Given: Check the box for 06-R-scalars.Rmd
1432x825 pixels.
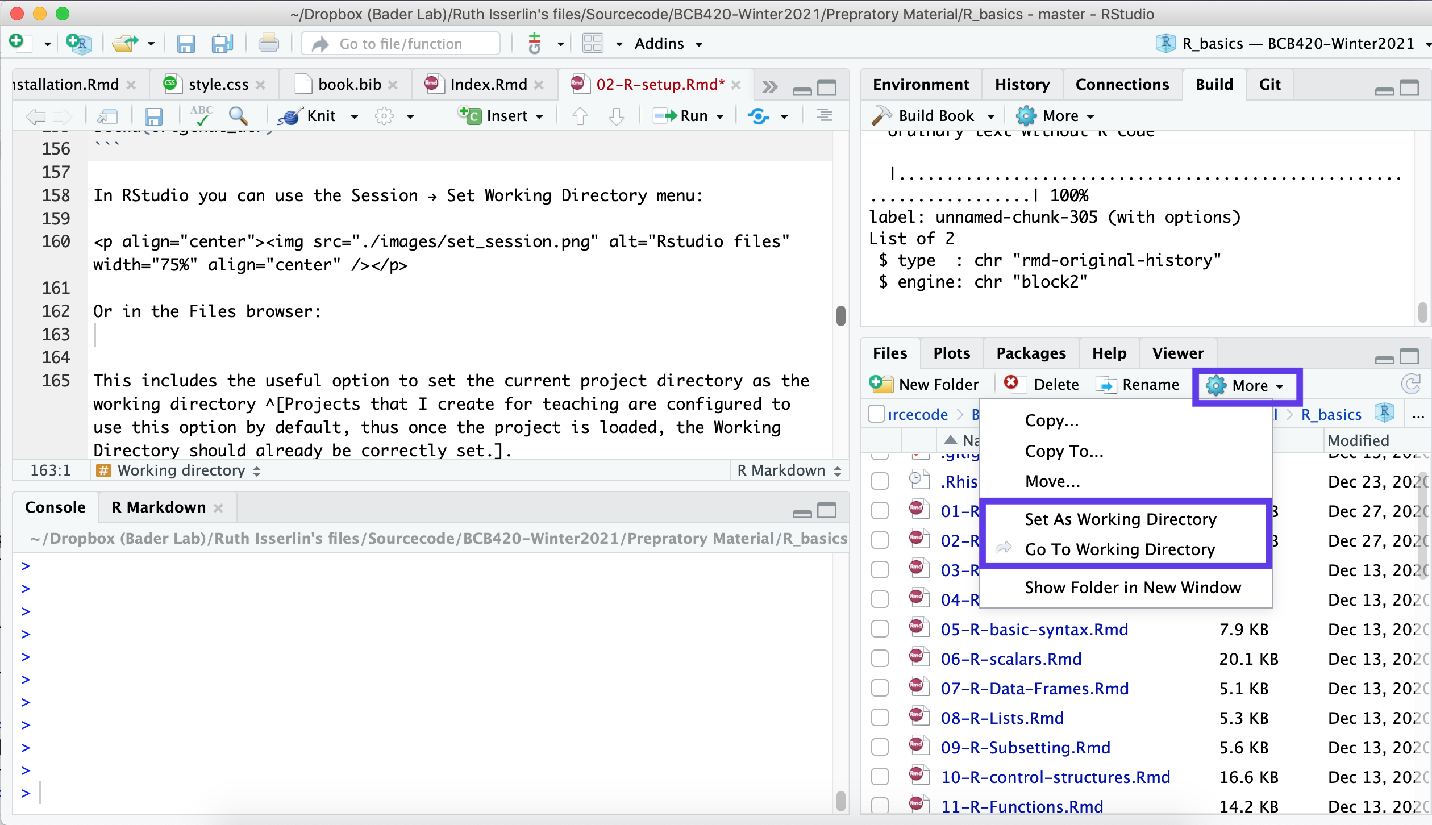Looking at the screenshot, I should pos(880,659).
